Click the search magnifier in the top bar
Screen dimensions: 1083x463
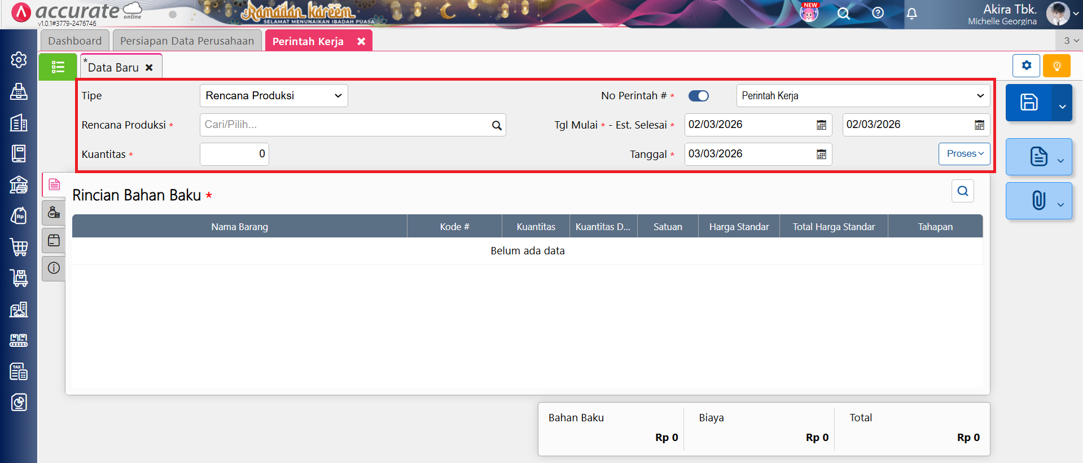[x=843, y=14]
